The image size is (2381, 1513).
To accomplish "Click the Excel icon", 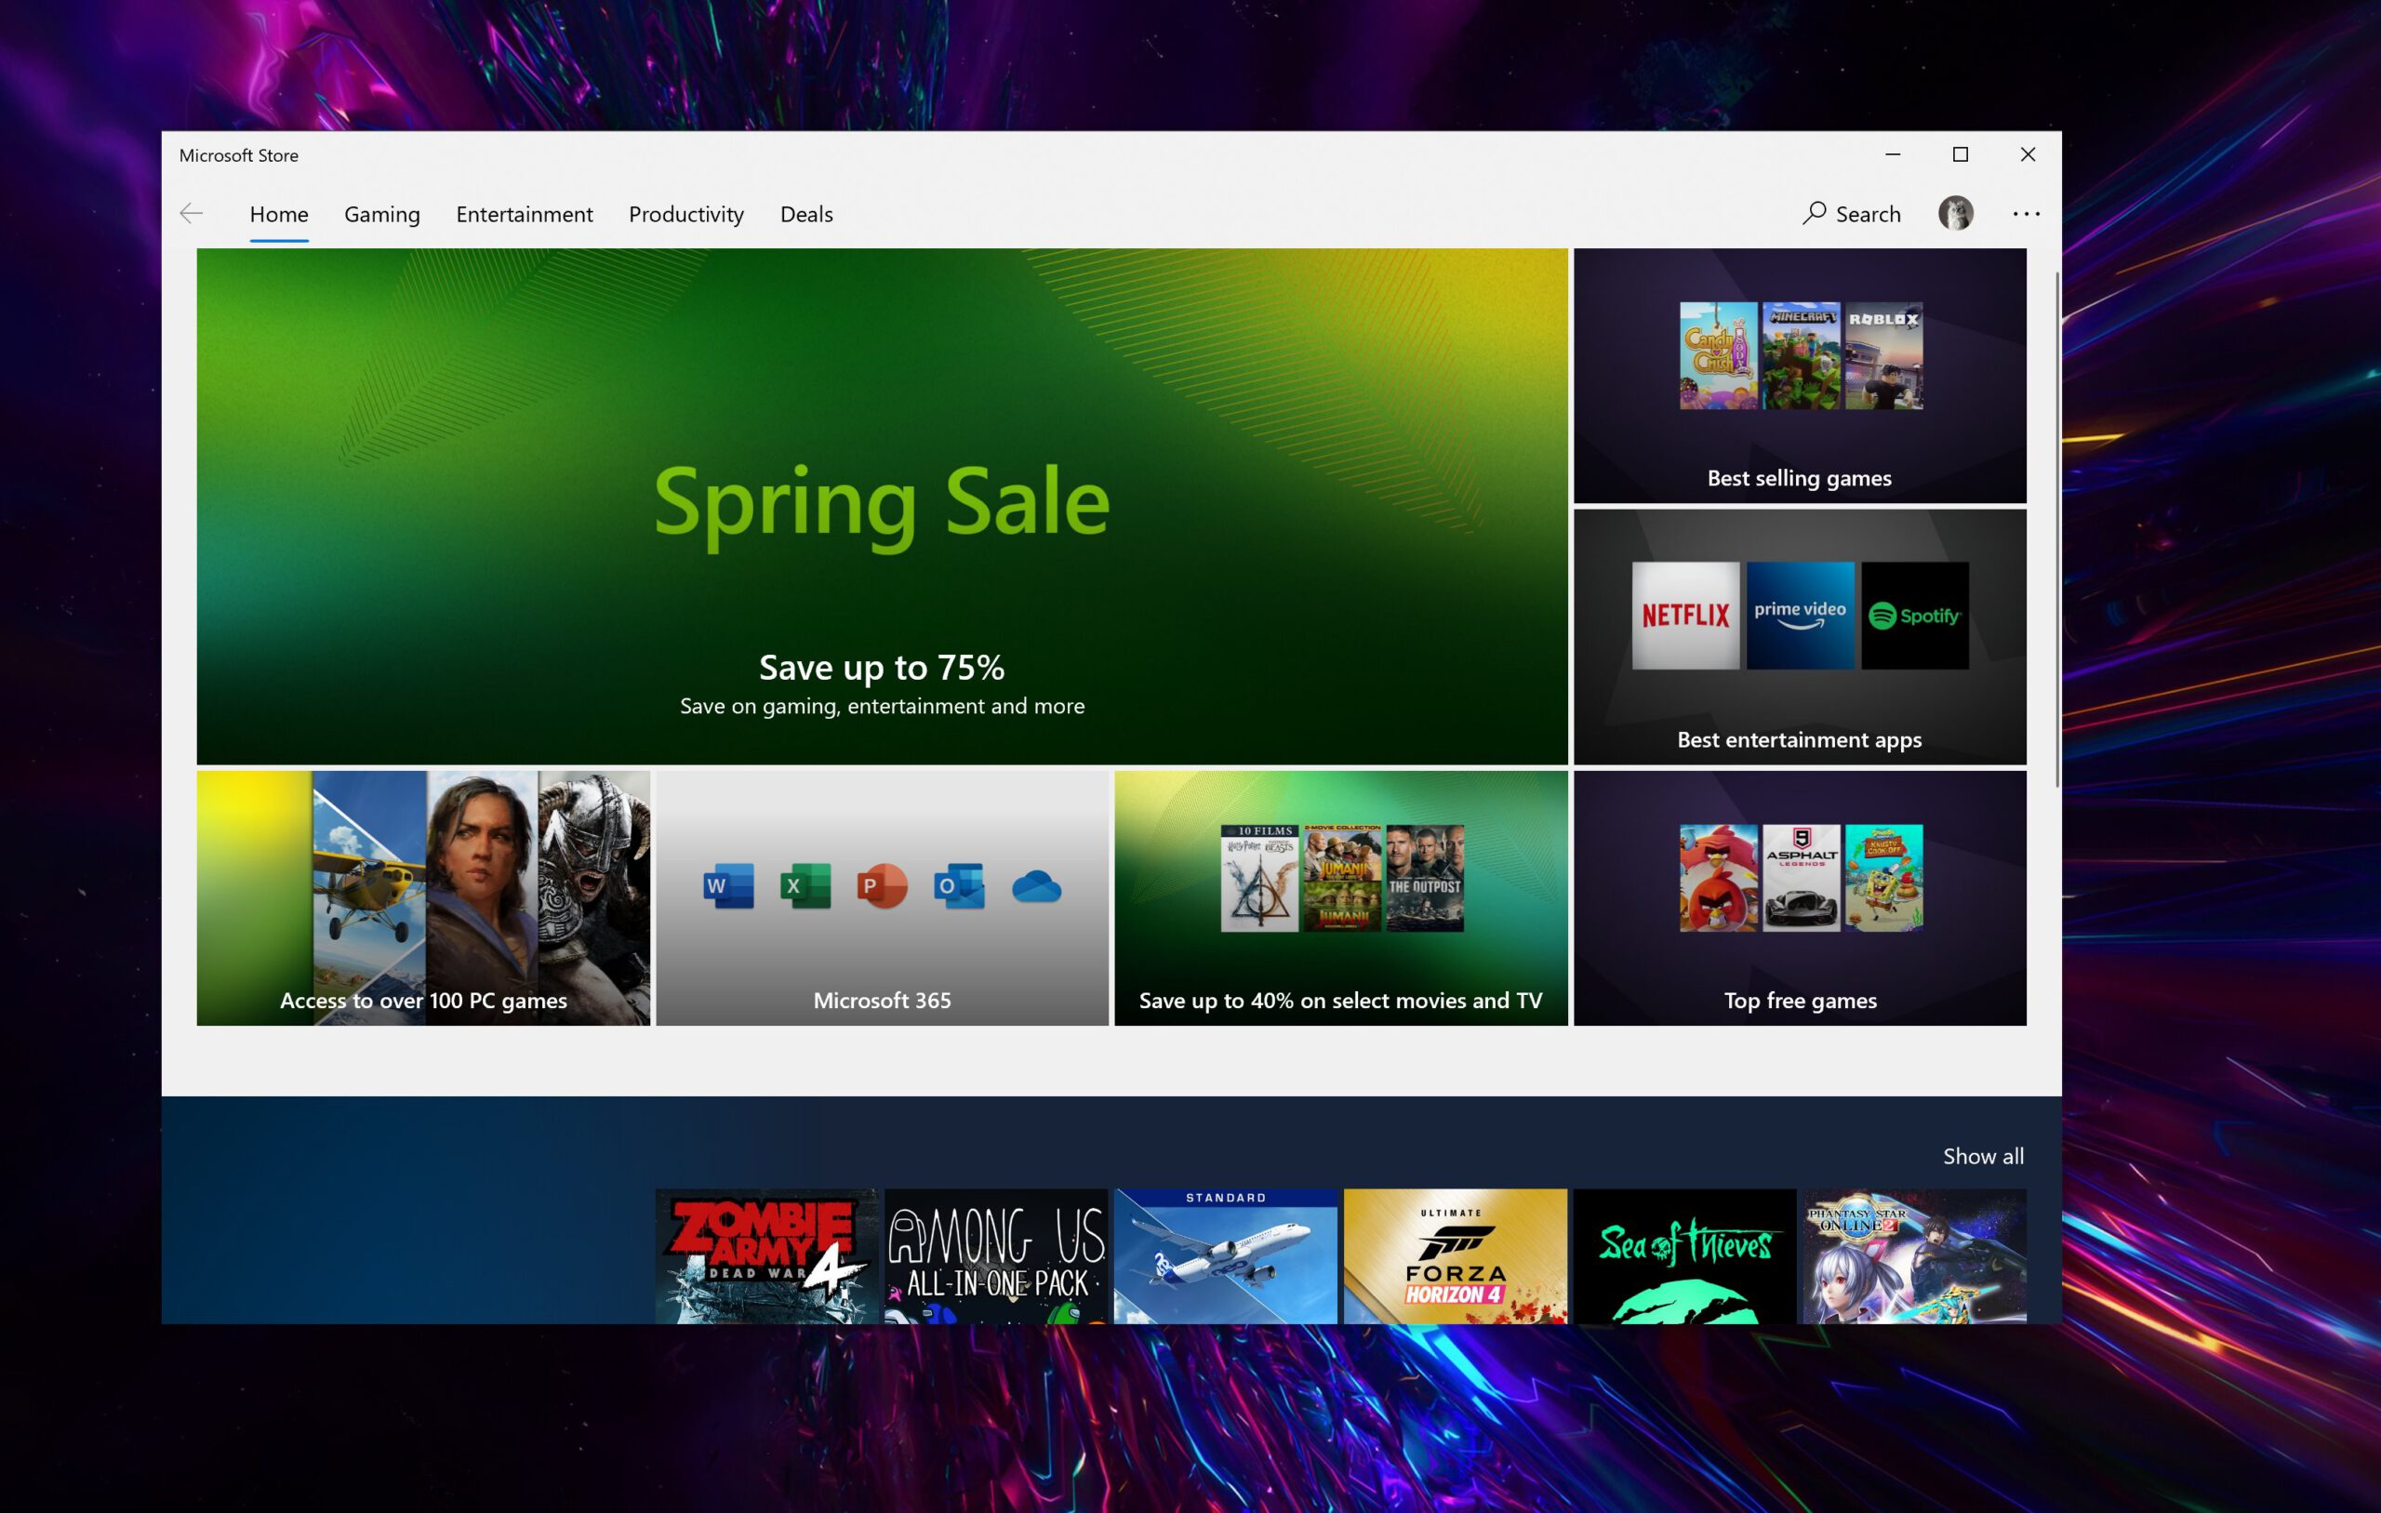I will point(805,886).
